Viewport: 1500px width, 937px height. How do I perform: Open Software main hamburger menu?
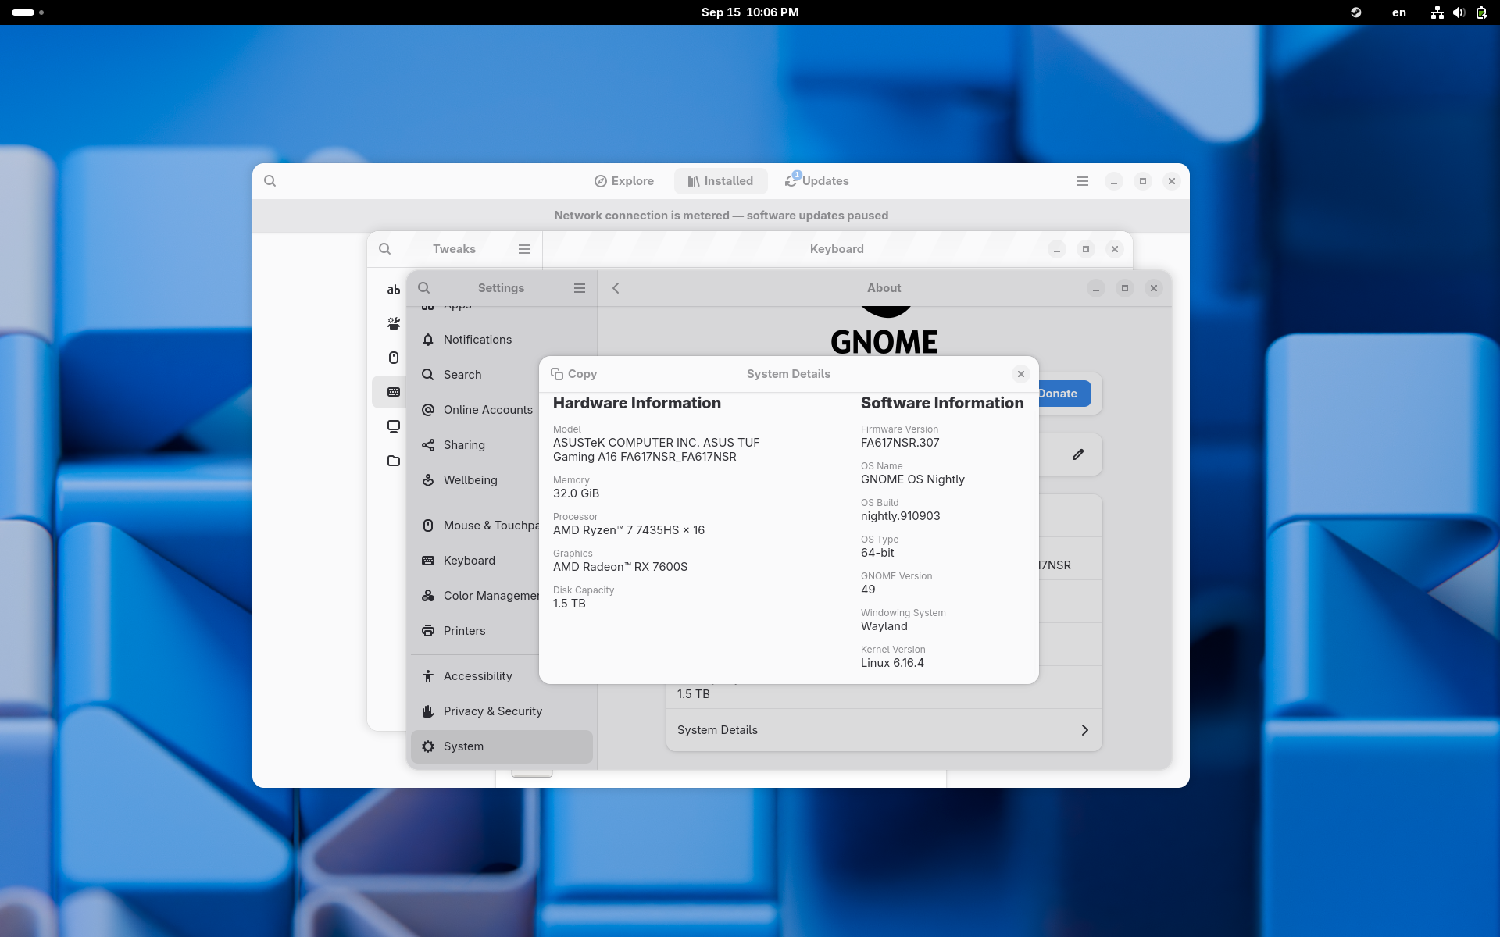pyautogui.click(x=1083, y=181)
